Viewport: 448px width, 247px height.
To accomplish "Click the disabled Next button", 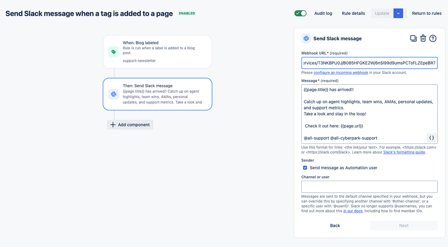I will pos(404,225).
